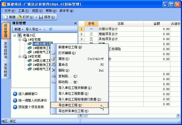Click the 打开 open folder icon
182x125 pixels.
20,17
